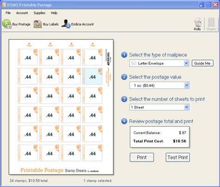
Task: Click the '24 stamps, $10.56 total' status text
Action: [29, 181]
